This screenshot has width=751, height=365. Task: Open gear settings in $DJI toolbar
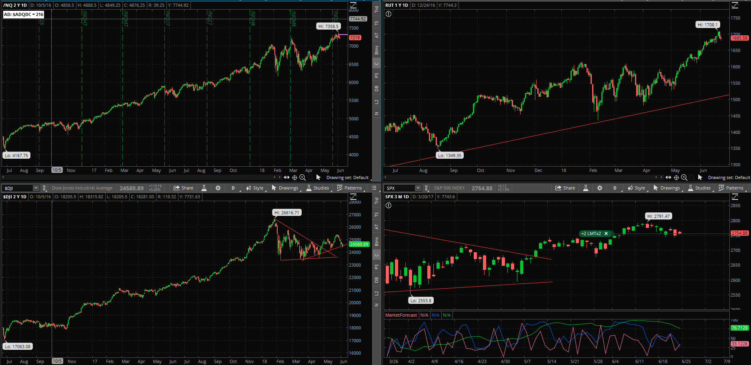pos(218,188)
